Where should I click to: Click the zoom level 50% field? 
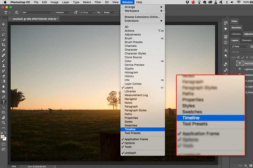(14, 166)
